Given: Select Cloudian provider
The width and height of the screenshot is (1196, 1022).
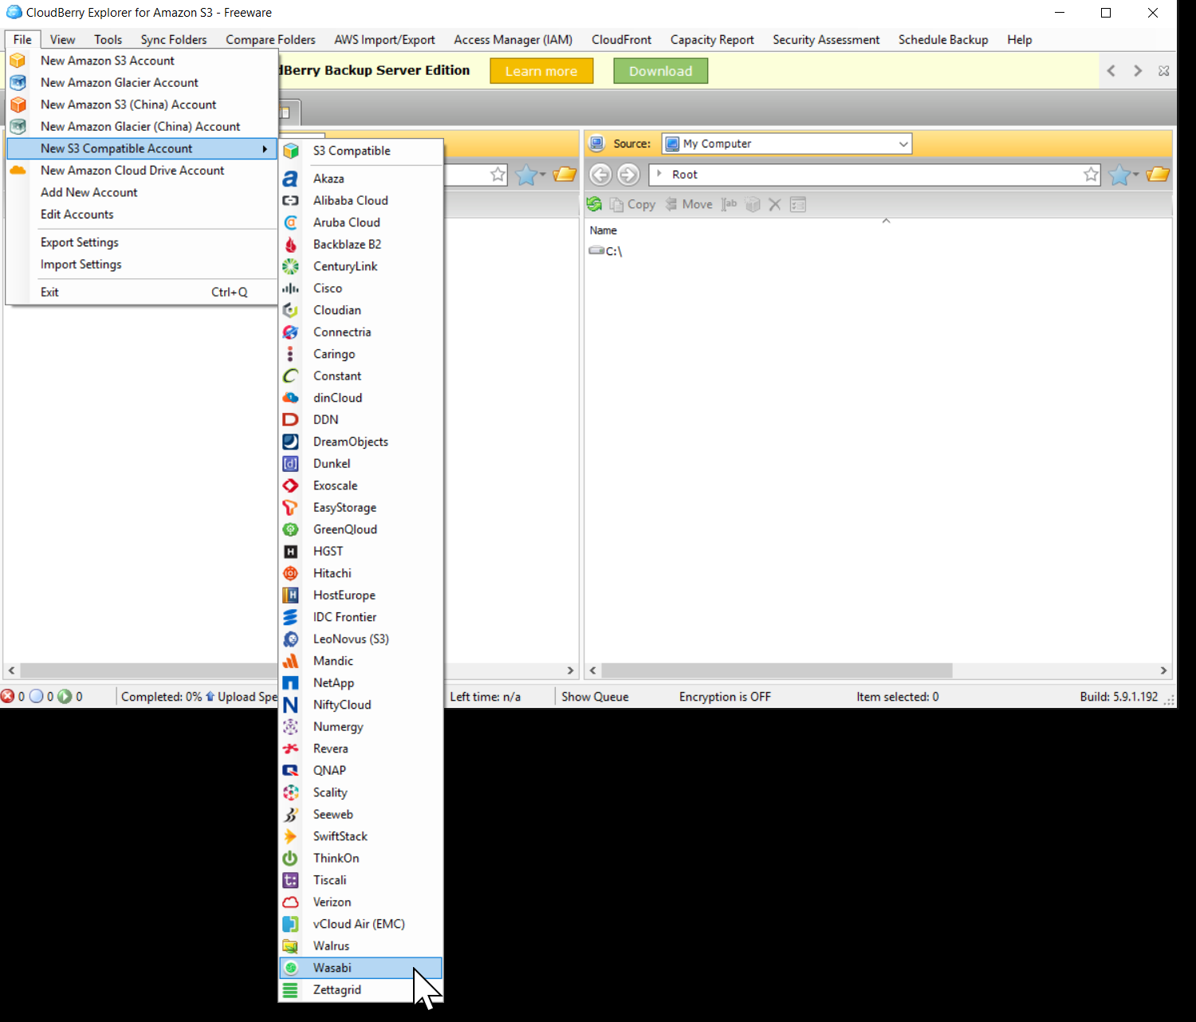Looking at the screenshot, I should 361,310.
